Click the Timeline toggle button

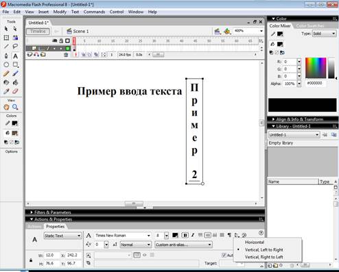click(38, 32)
